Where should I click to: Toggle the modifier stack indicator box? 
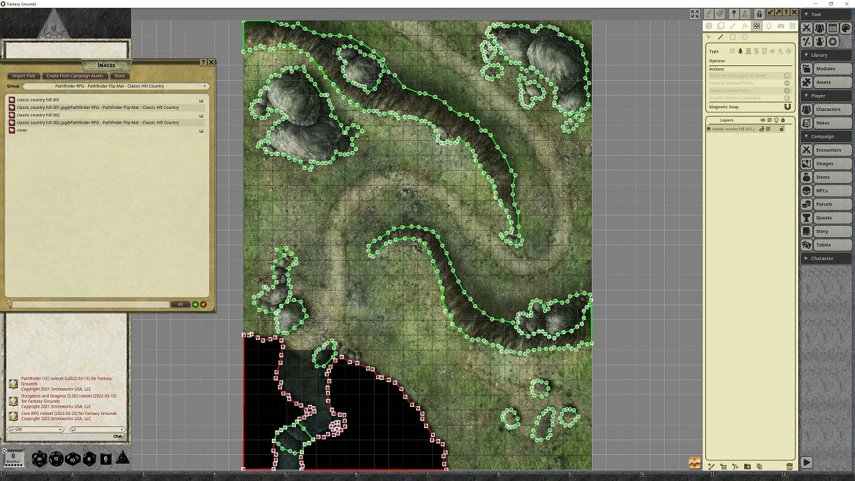pos(13,458)
